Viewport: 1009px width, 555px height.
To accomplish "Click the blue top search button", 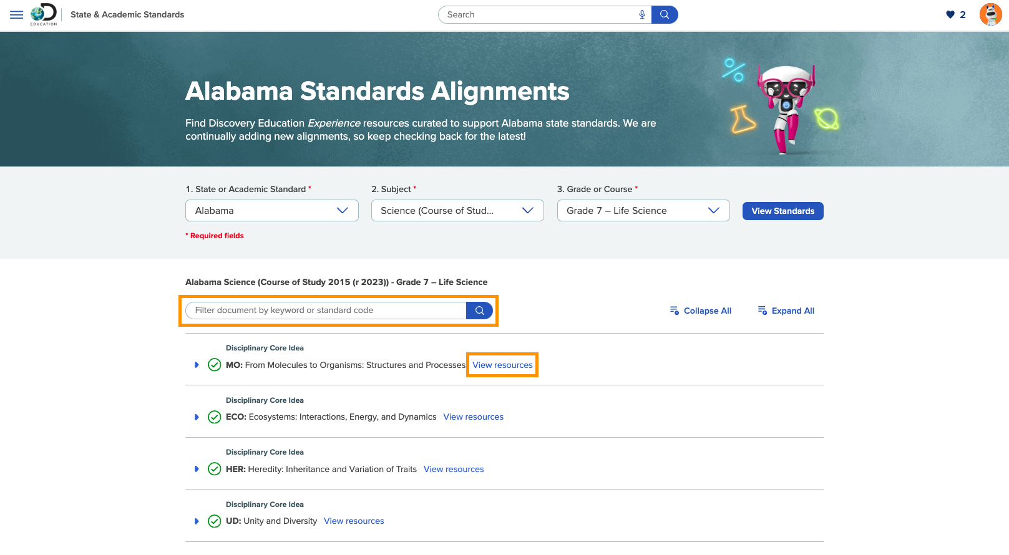I will 665,14.
